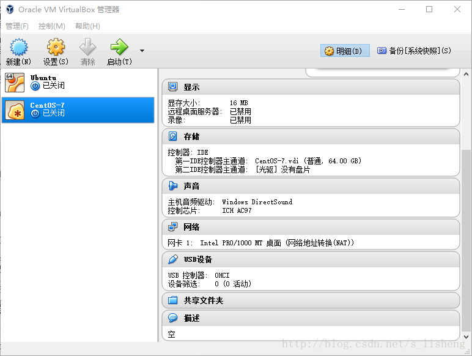Screen dimensions: 472x356
Task: Click the 控制器: IDE label
Action: click(x=188, y=152)
